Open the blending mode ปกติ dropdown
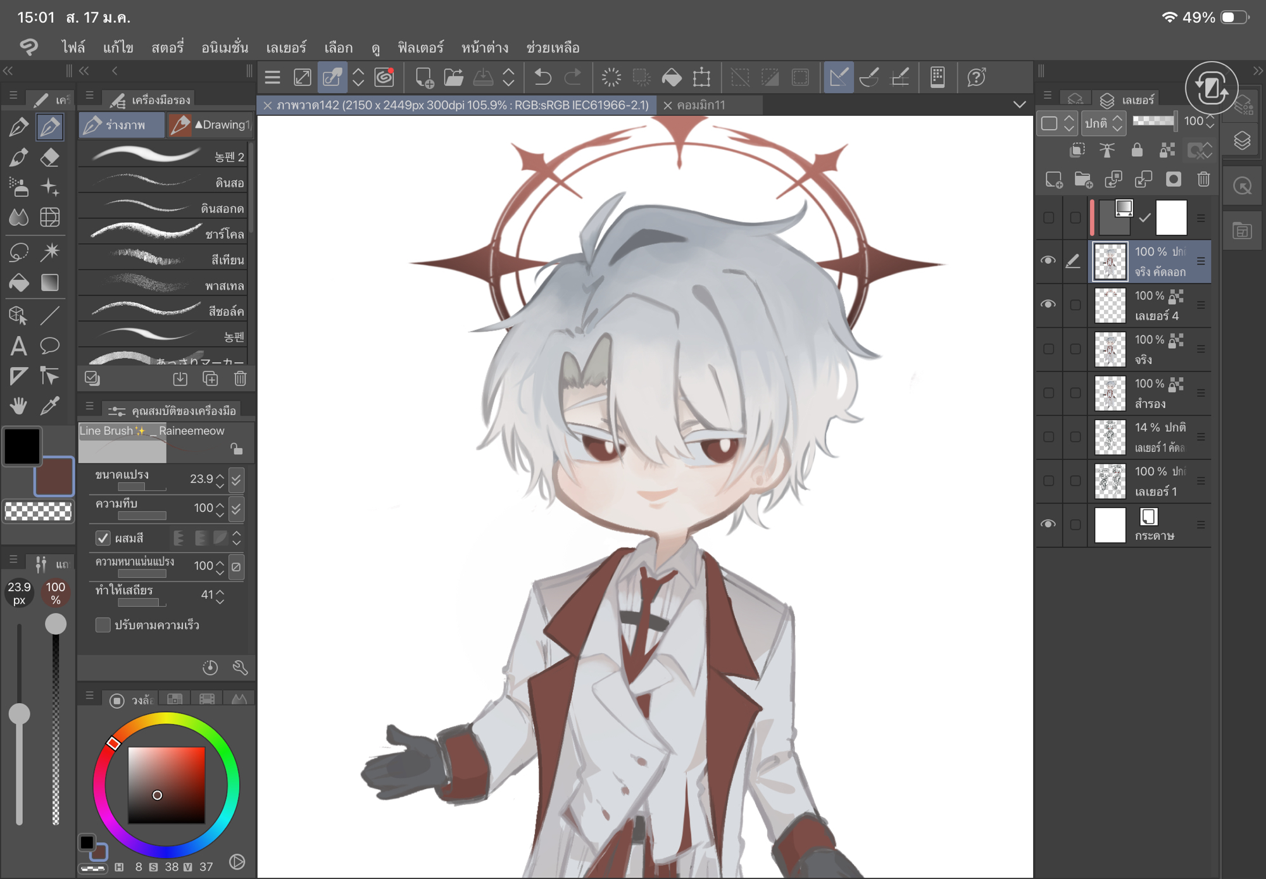 pos(1103,123)
